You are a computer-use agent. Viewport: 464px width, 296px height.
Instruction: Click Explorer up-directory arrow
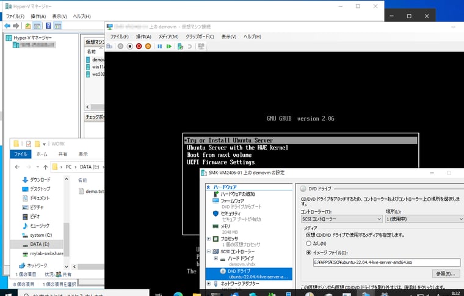tap(45, 167)
